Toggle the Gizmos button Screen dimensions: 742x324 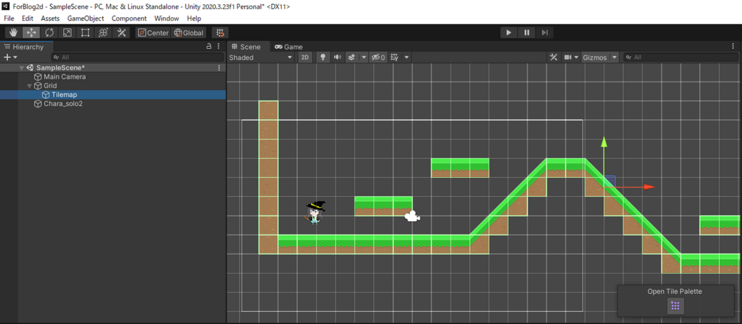595,57
